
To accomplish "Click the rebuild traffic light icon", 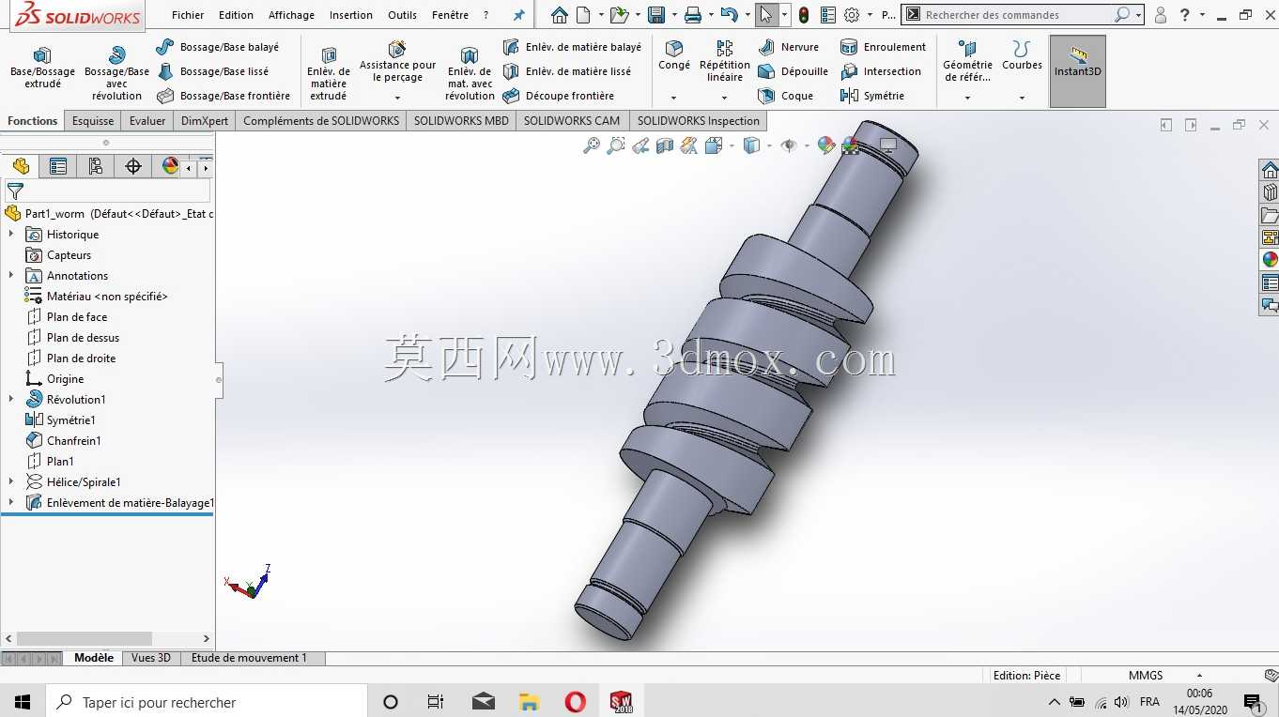I will [804, 15].
